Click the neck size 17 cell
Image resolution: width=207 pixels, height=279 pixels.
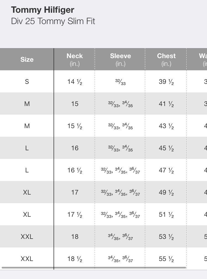(75, 192)
